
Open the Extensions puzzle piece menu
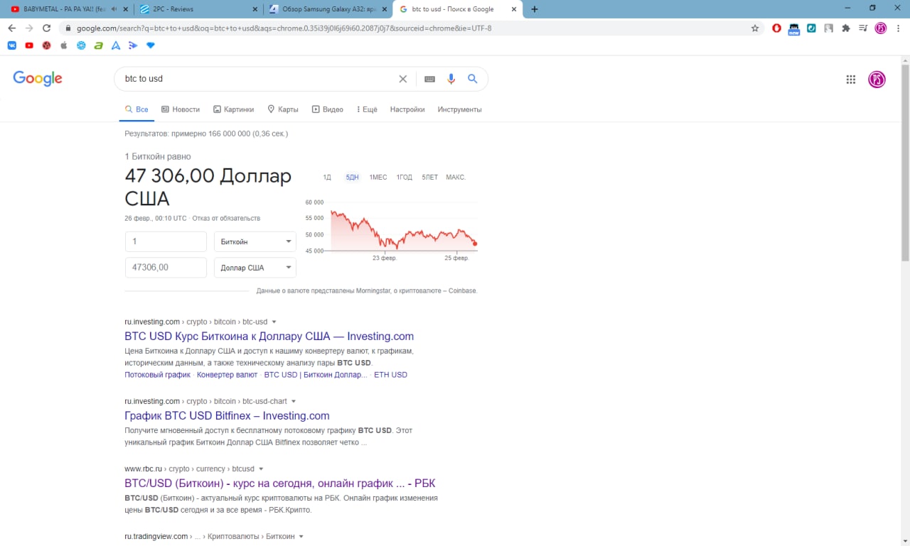tap(846, 28)
